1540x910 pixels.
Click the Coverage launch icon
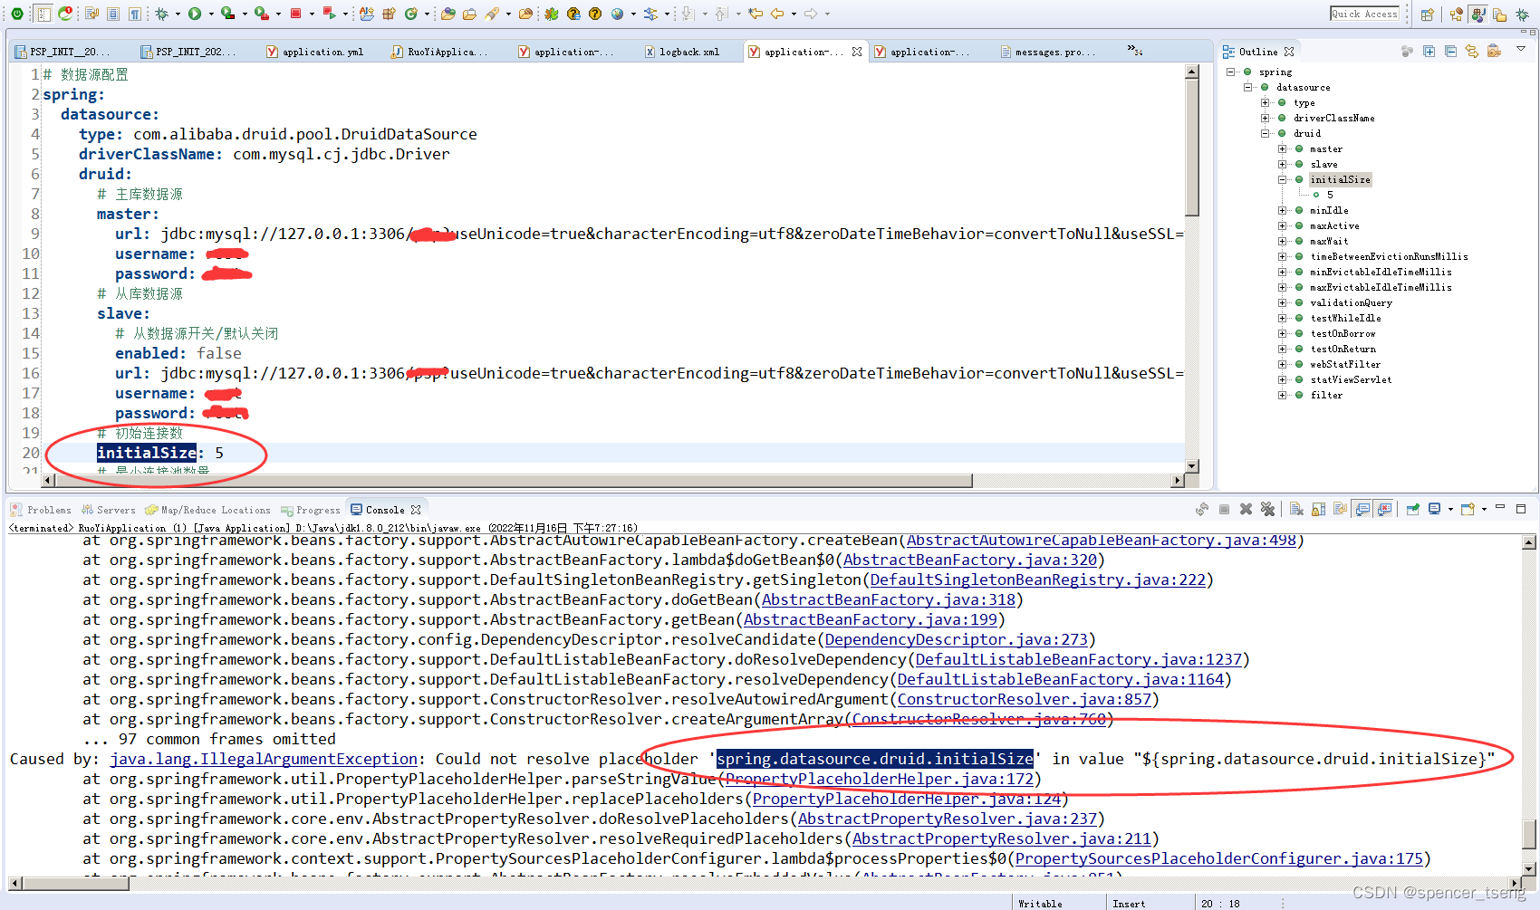227,14
